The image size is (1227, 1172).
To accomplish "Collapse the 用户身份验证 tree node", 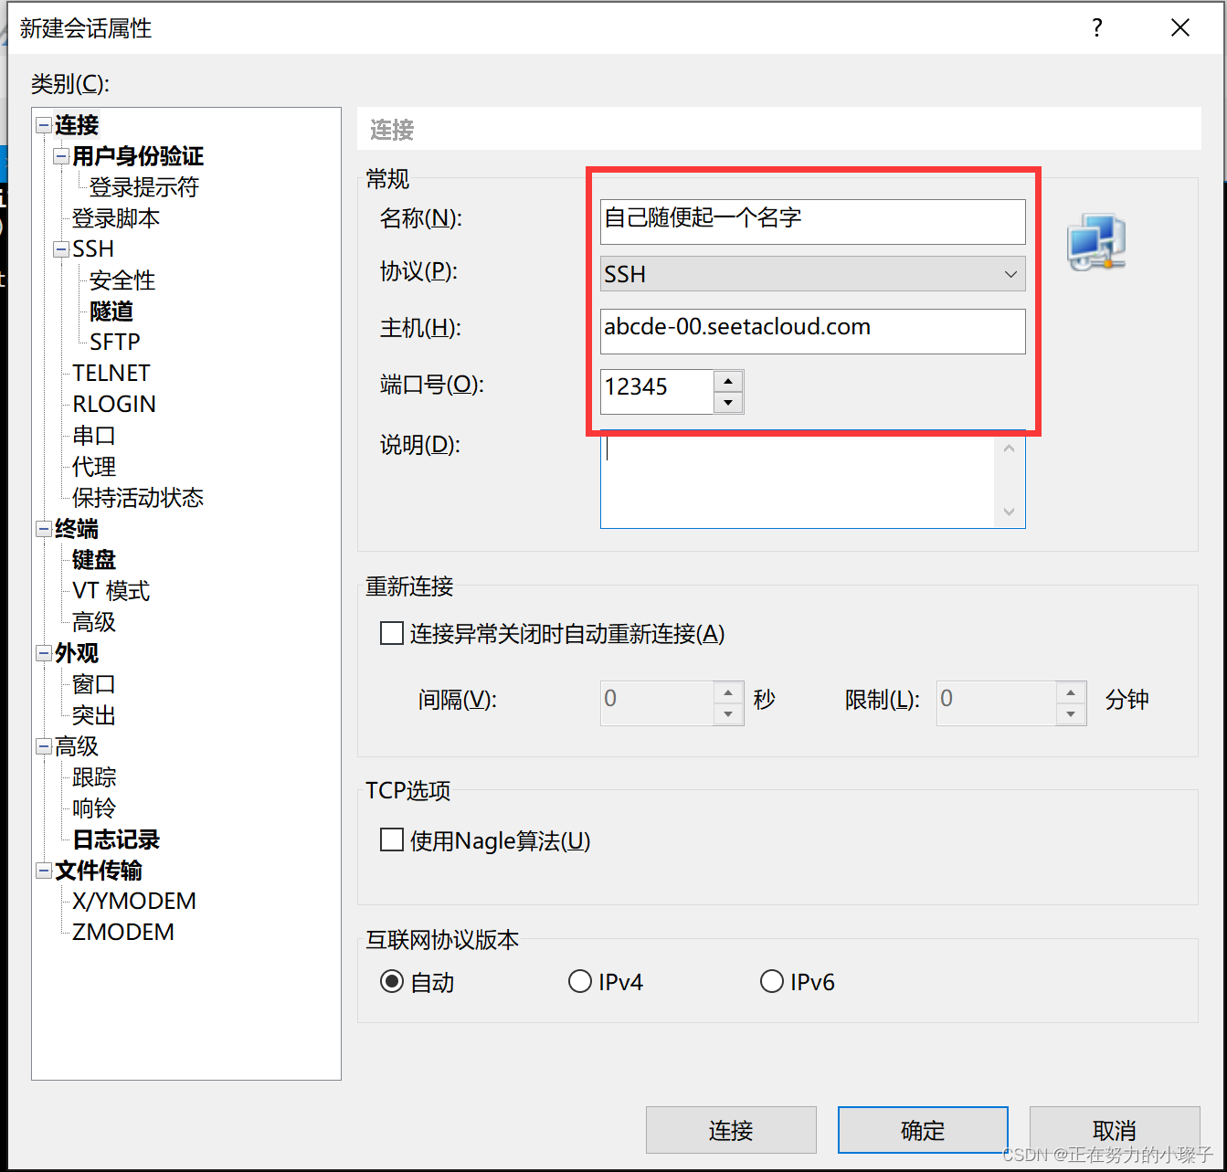I will (61, 156).
